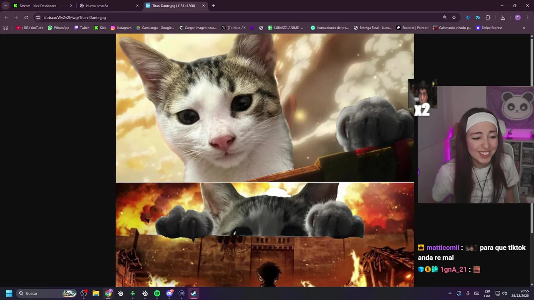This screenshot has width=534, height=300.
Task: Open the Twitch bookmark
Action: [82, 28]
